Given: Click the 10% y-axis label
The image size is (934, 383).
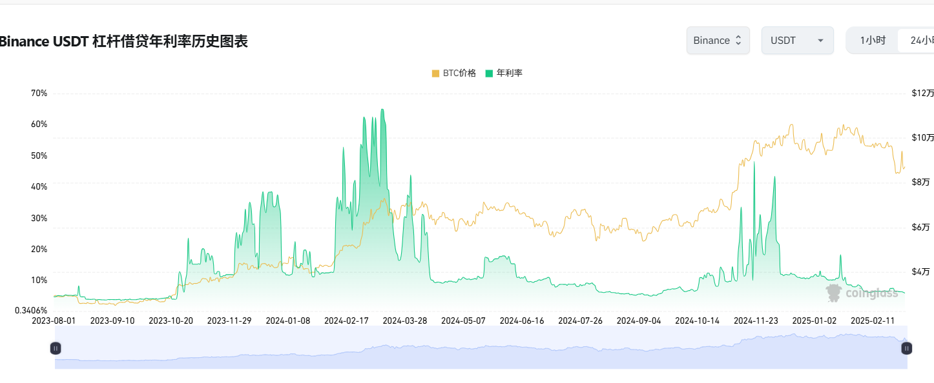Looking at the screenshot, I should coord(39,280).
